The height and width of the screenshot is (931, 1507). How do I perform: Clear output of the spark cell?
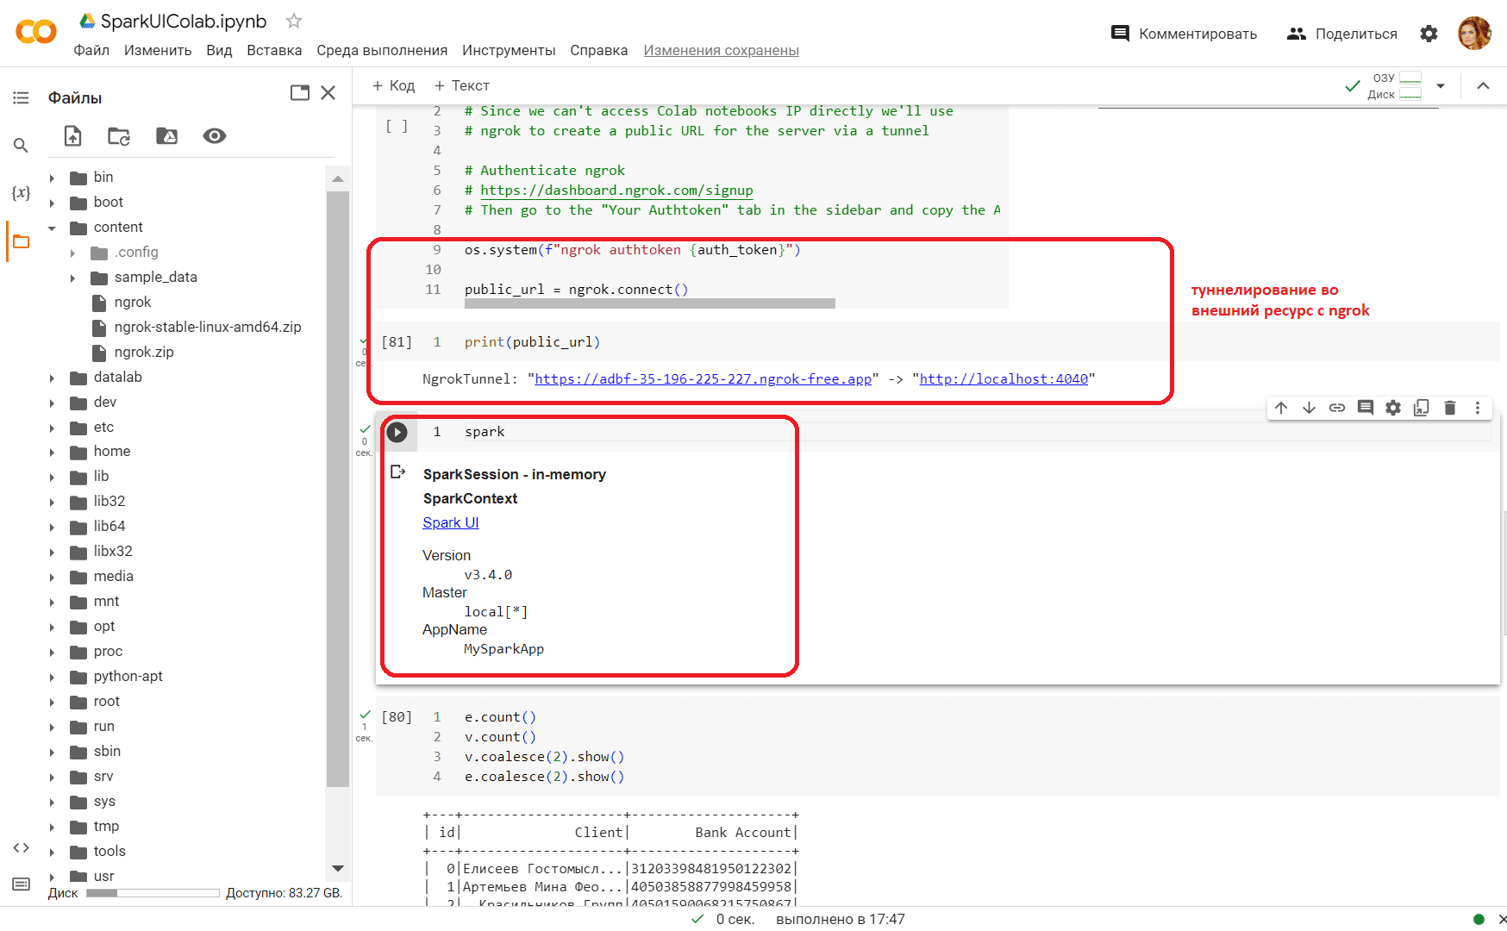tap(397, 472)
